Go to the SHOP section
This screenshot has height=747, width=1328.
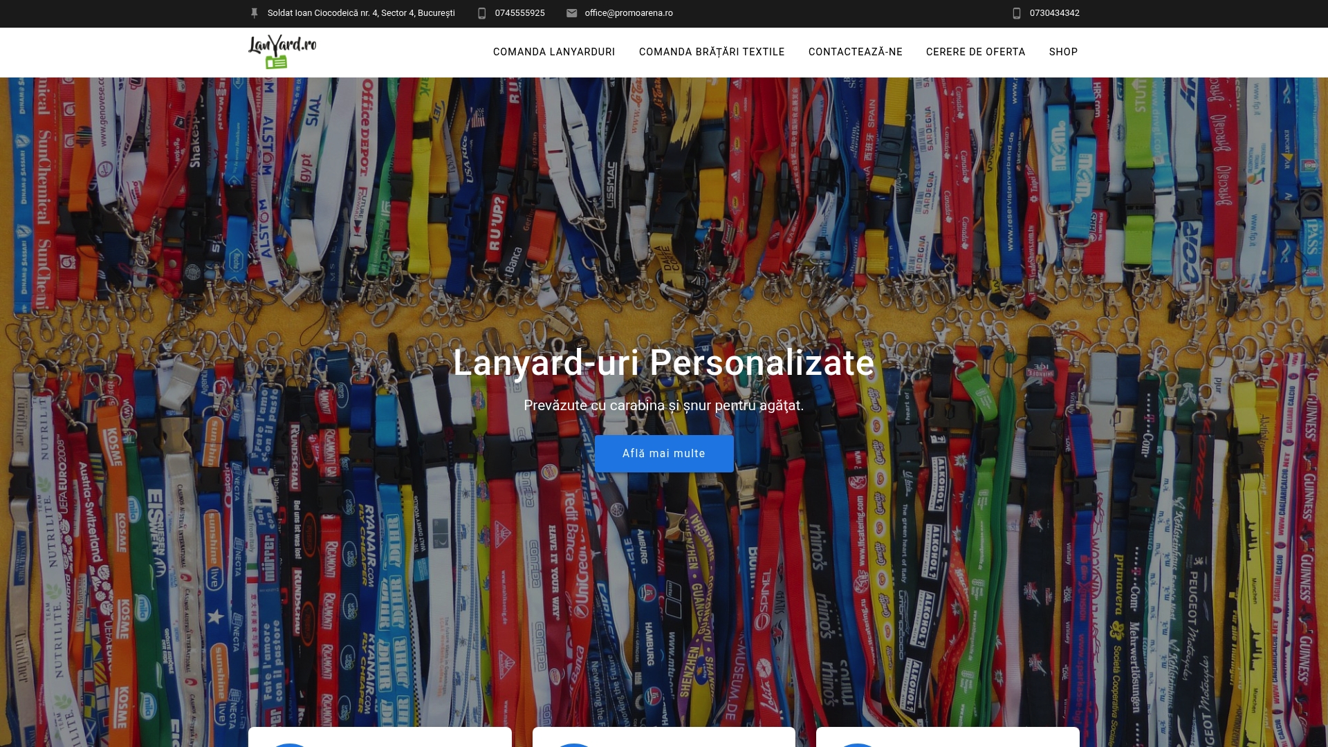click(x=1063, y=52)
